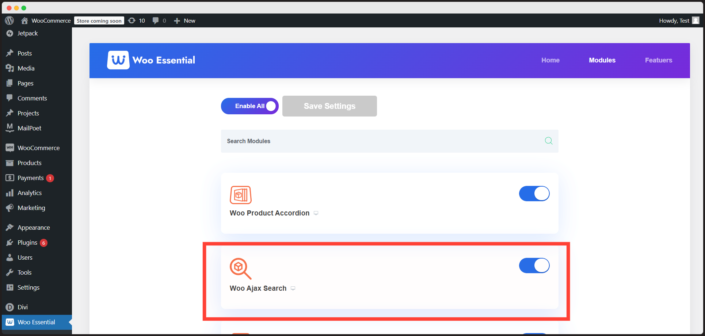Click the user avatar next to Howdy, Test

pyautogui.click(x=696, y=20)
